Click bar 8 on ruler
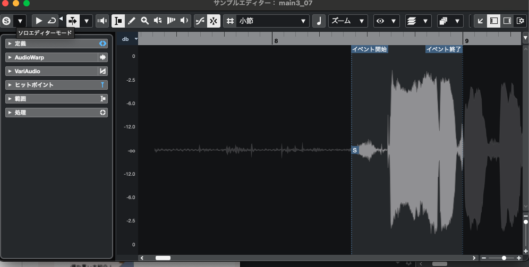 pos(276,41)
